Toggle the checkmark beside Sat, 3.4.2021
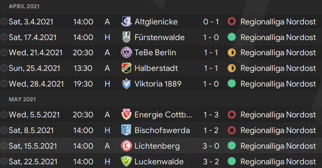 coord(4,21)
